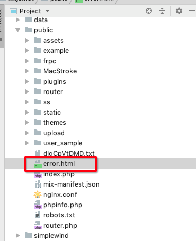Click the collapse all icon
This screenshot has height=241, width=196.
point(162,11)
